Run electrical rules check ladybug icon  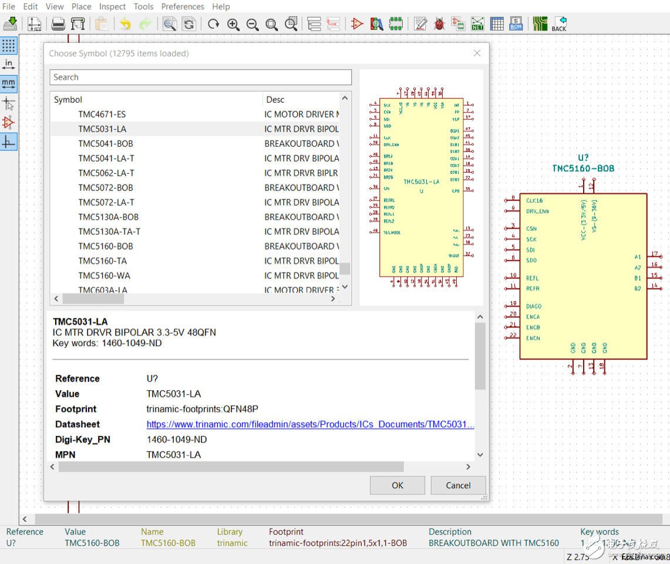pyautogui.click(x=439, y=24)
